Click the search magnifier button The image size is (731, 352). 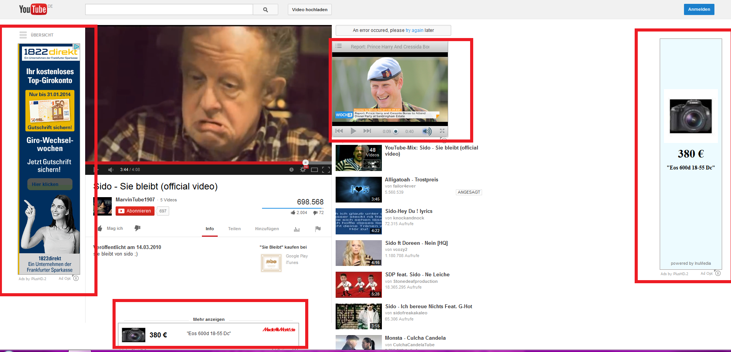(265, 10)
